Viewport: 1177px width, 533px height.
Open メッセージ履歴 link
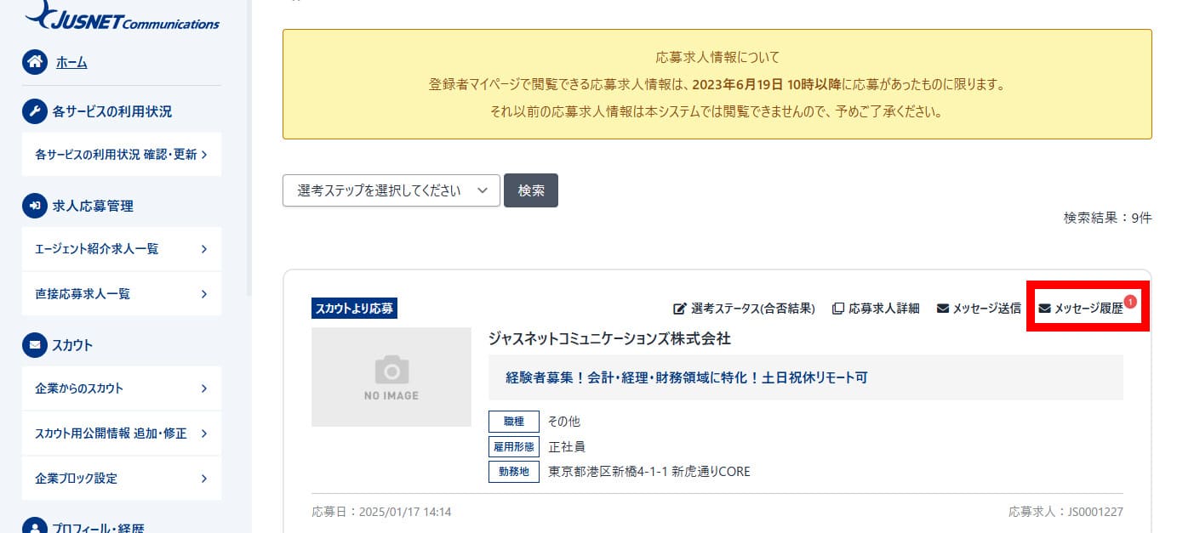(x=1088, y=309)
